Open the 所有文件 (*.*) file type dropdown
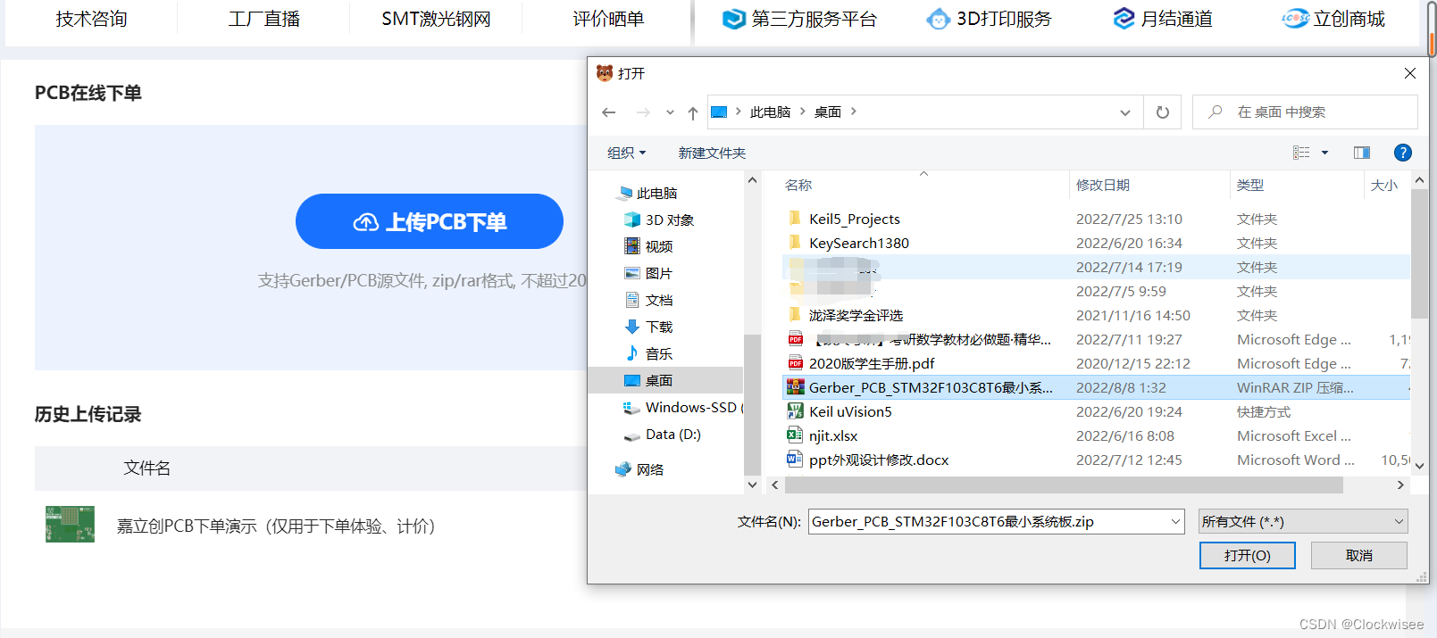Screen dimensions: 1437x638 click(1303, 522)
